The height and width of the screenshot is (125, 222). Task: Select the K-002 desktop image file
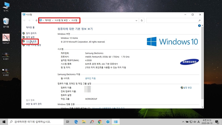click(6, 72)
